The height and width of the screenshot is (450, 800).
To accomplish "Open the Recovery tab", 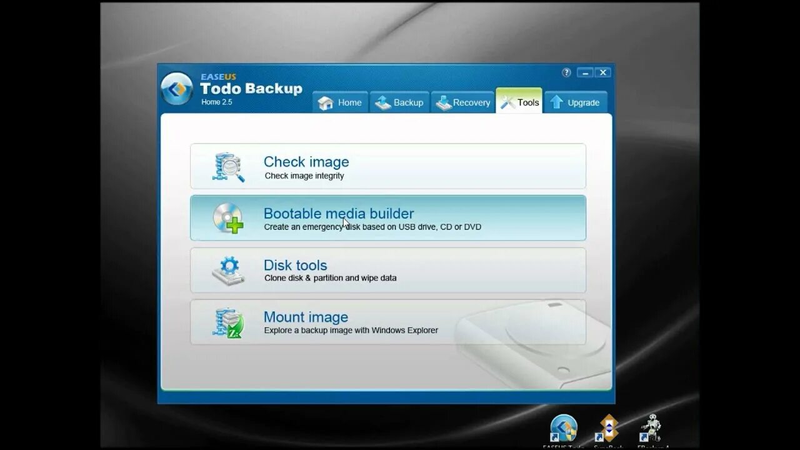I will click(x=463, y=102).
